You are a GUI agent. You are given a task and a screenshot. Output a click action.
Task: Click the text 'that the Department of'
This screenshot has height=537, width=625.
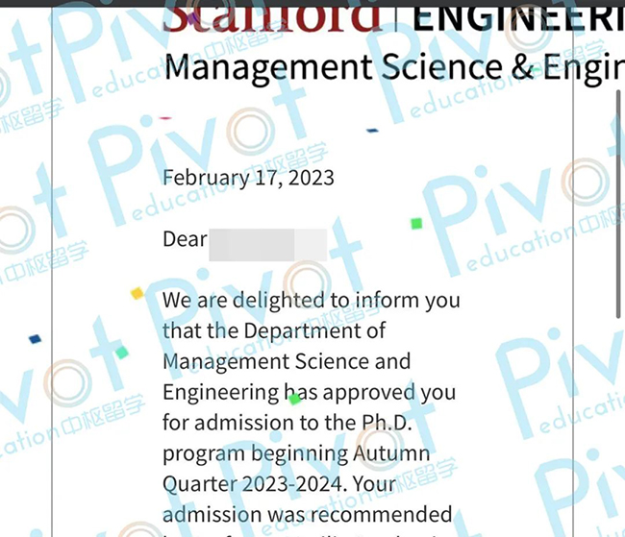click(274, 330)
